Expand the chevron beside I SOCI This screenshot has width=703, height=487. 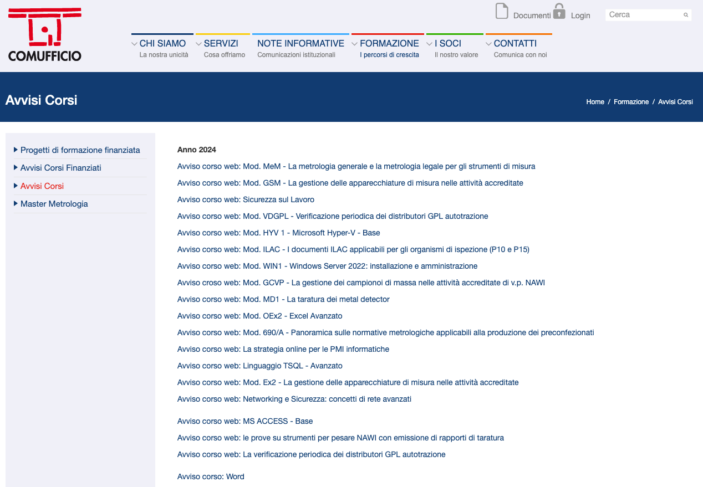pyautogui.click(x=429, y=44)
